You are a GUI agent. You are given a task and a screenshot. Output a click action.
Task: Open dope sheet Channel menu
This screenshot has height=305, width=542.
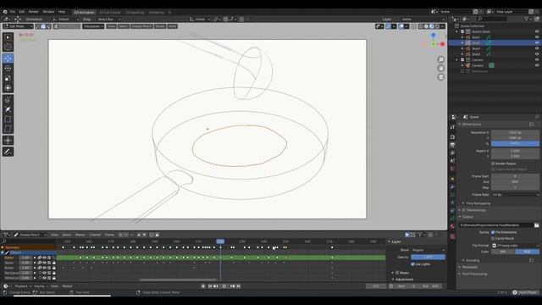coord(95,235)
